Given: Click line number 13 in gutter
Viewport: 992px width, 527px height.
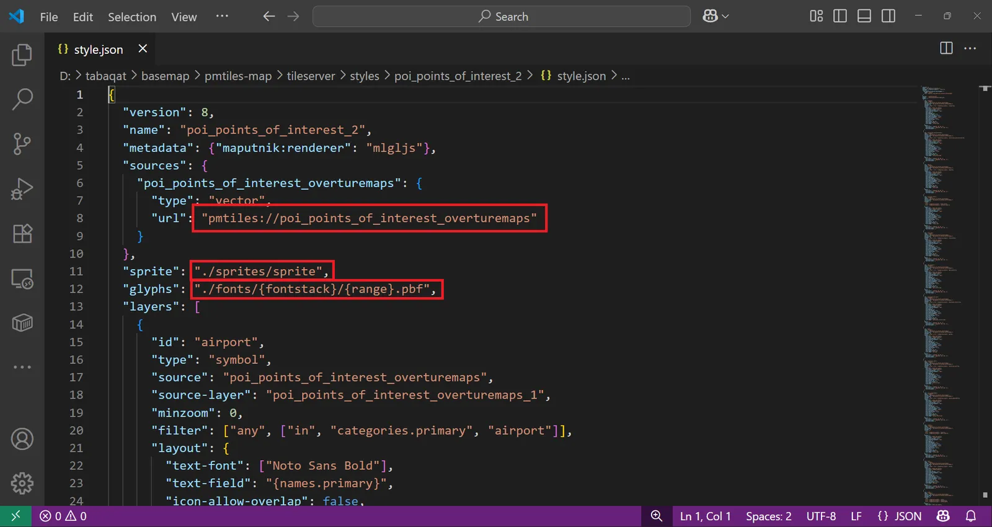Looking at the screenshot, I should click(x=76, y=306).
